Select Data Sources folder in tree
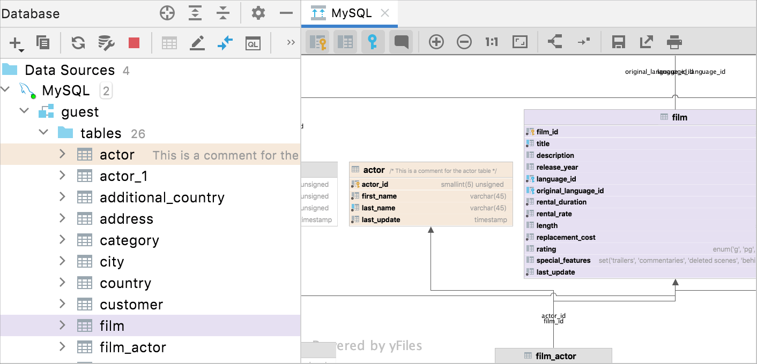 tap(70, 70)
